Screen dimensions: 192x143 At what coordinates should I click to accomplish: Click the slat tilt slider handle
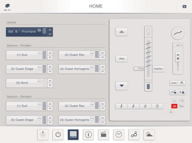[178, 57]
